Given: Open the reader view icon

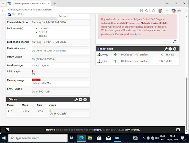Looking at the screenshot, I should coord(141,11).
